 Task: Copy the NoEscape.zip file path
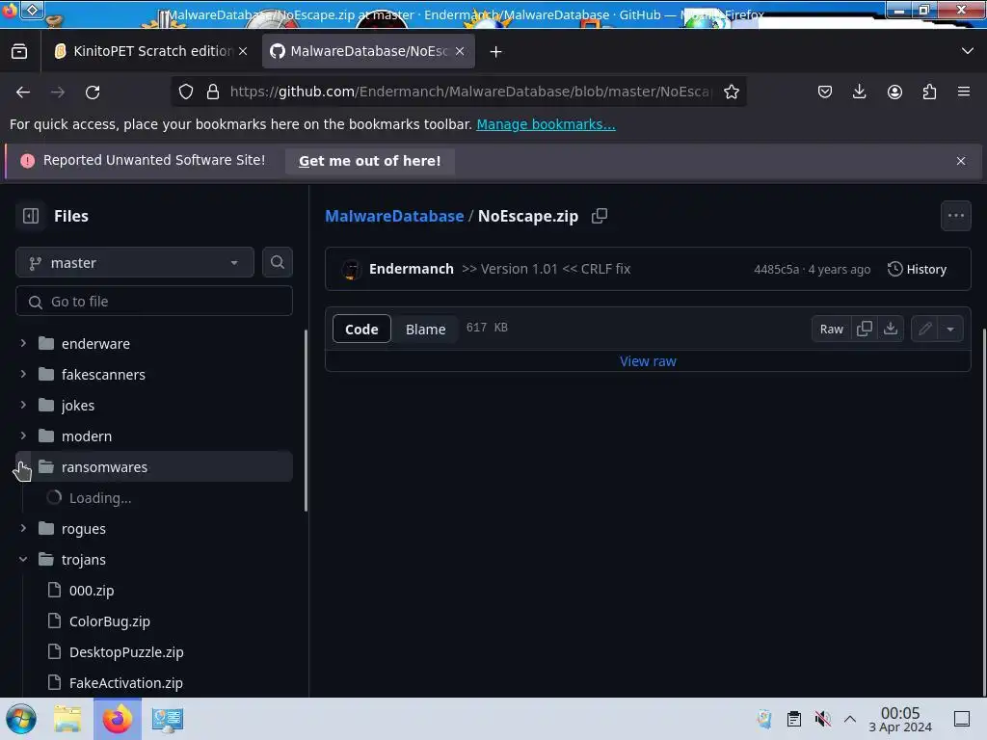click(600, 216)
